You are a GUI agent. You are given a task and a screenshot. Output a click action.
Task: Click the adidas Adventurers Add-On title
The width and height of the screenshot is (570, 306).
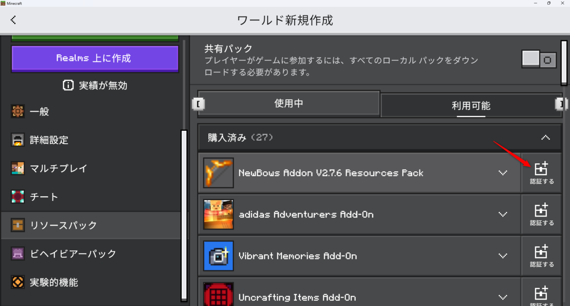[306, 214]
